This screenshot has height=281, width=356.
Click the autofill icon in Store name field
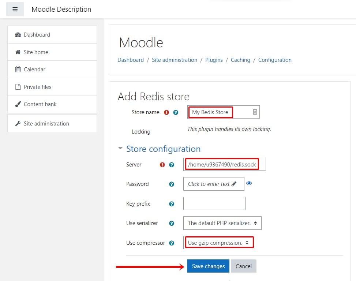coord(255,112)
